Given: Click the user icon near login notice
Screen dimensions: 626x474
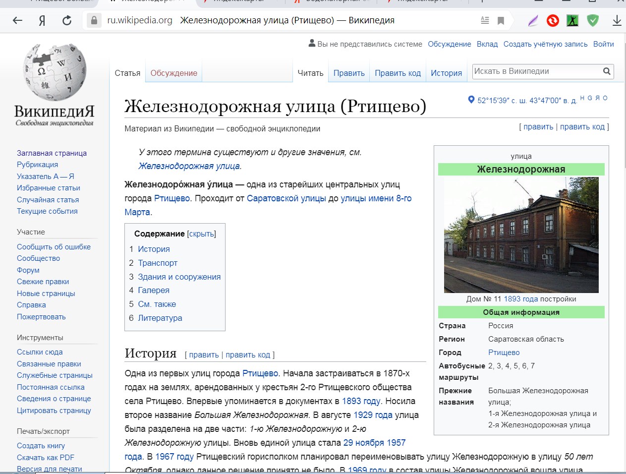Looking at the screenshot, I should pyautogui.click(x=312, y=43).
